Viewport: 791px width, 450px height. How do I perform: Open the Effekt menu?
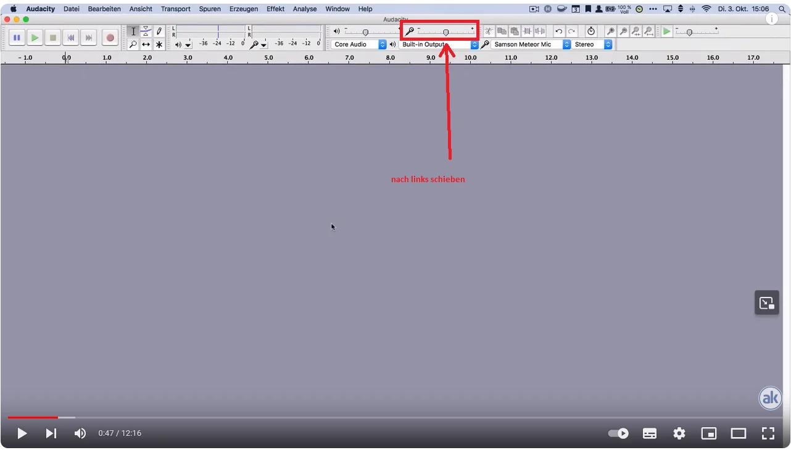pos(275,9)
